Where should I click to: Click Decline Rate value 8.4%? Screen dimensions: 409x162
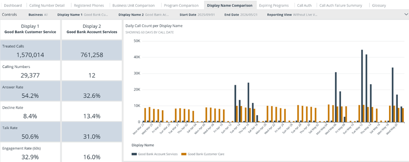pos(30,116)
